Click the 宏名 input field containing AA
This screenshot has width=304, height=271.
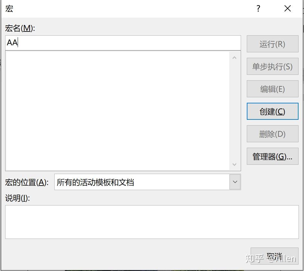(x=123, y=43)
